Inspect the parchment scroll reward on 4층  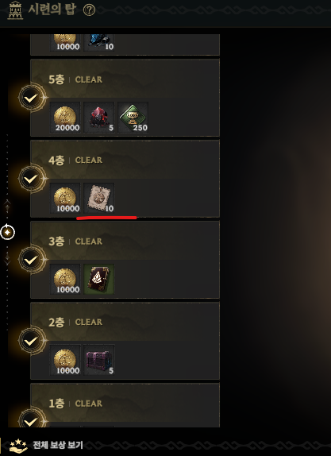coord(98,199)
